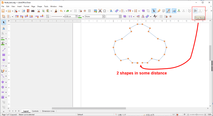213x116 pixels.
Task: Expand Curves and Polygons tool dropdown
Action: tap(6, 71)
